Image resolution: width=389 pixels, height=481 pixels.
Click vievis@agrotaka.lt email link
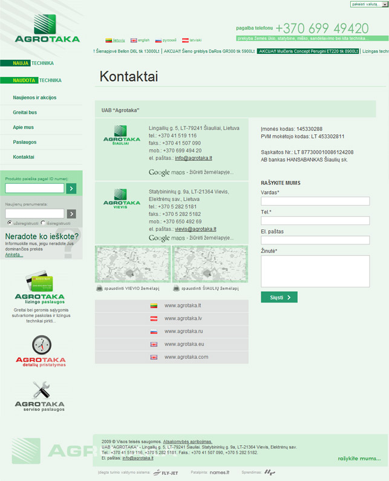[195, 229]
